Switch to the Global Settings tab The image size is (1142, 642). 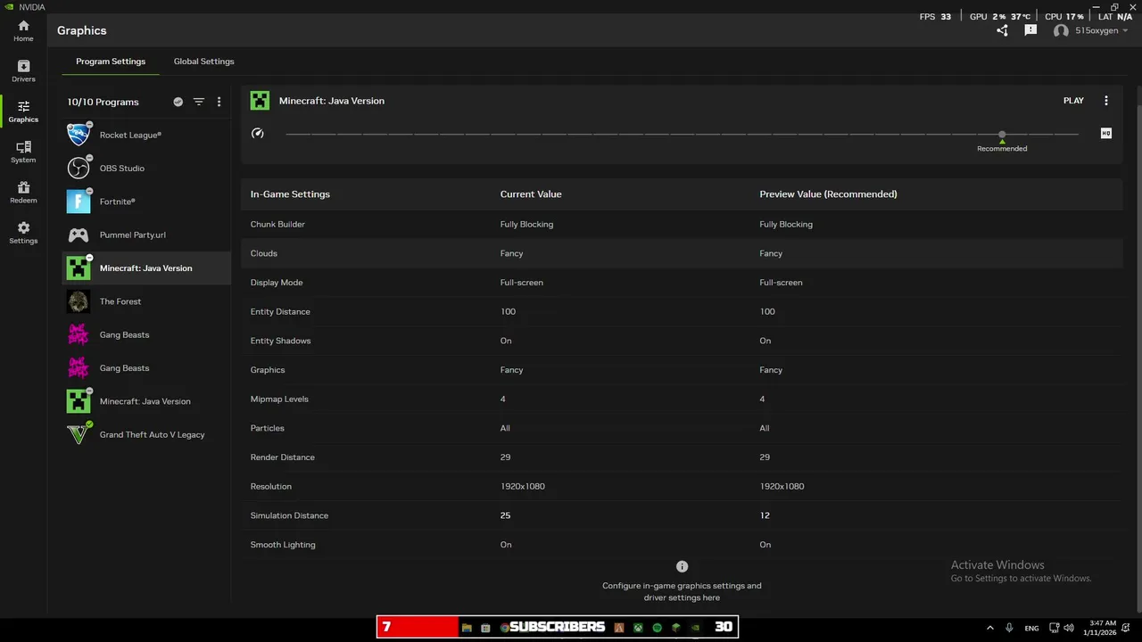[204, 62]
